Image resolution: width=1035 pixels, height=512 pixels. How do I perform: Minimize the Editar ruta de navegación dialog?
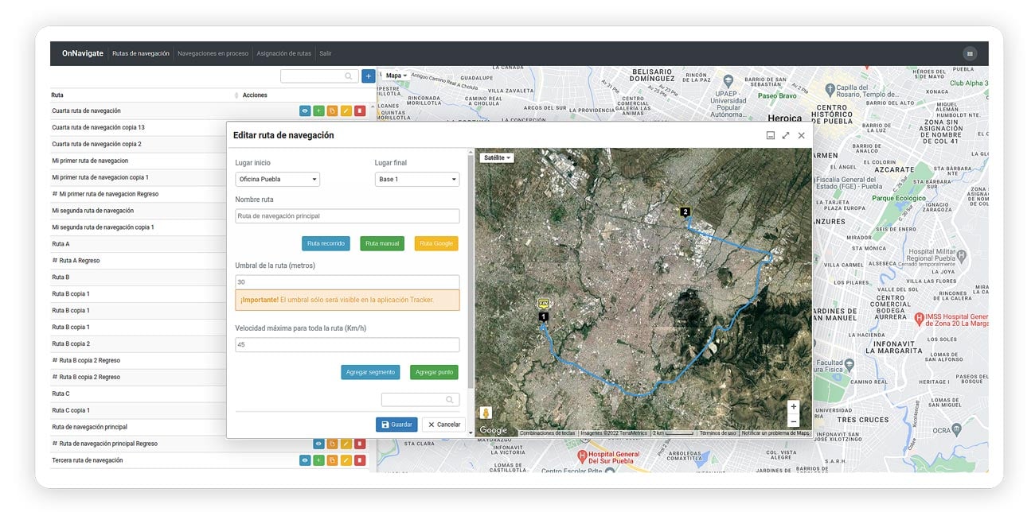pos(770,135)
